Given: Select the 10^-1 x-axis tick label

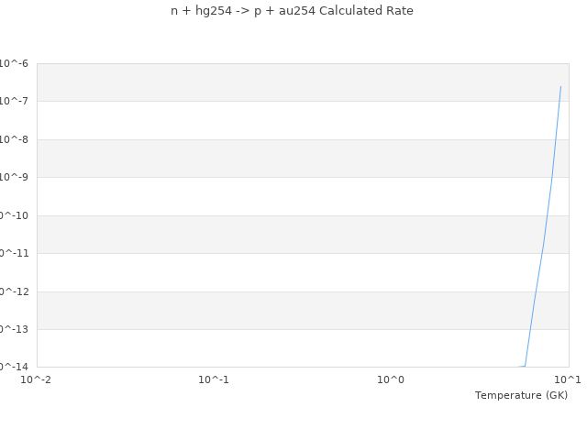Looking at the screenshot, I should click(x=214, y=379).
